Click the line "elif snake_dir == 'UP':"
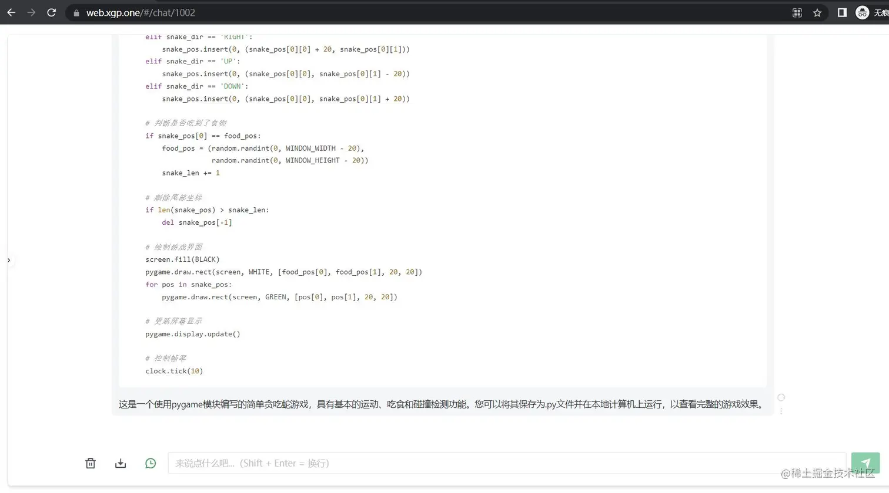The height and width of the screenshot is (493, 889). [x=193, y=61]
